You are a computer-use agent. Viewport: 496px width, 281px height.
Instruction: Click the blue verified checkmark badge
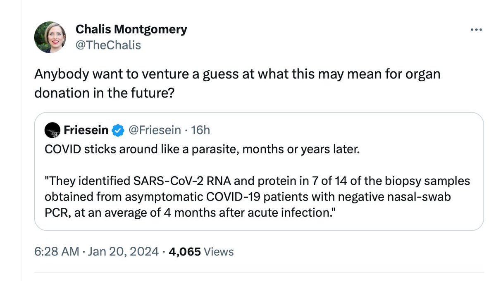(119, 130)
